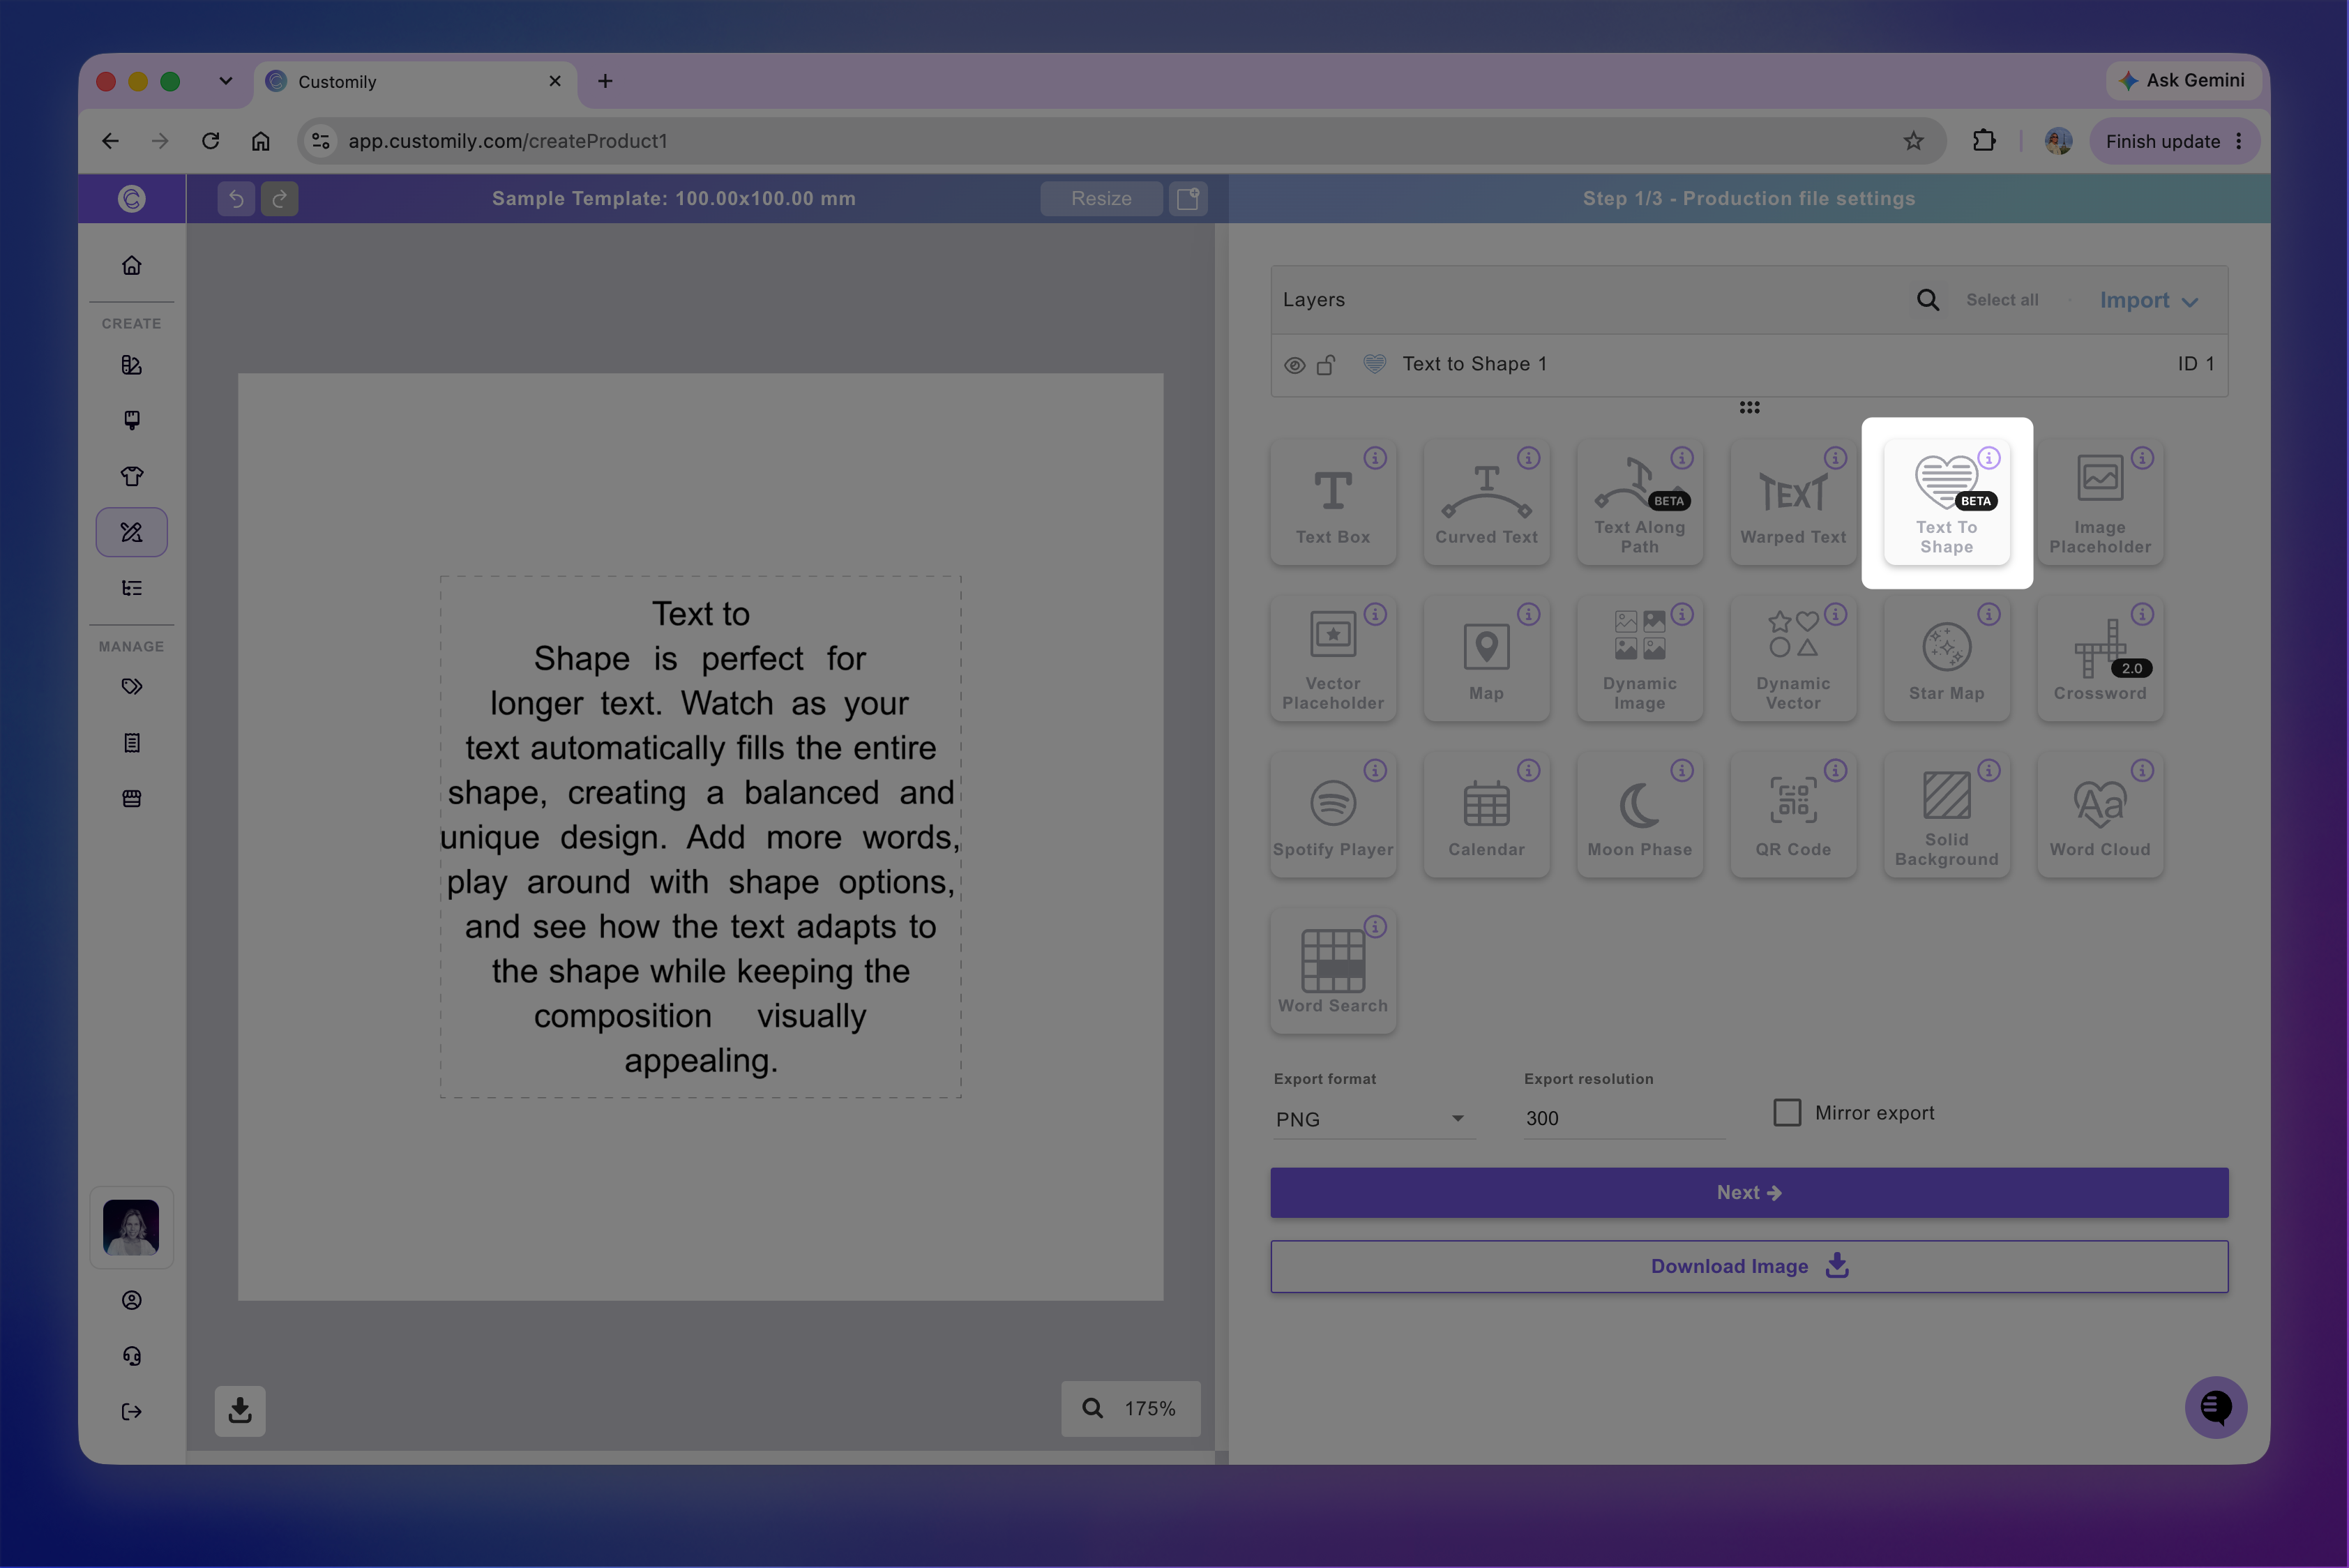The height and width of the screenshot is (1568, 2349).
Task: Insert a Word Cloud element
Action: point(2100,814)
